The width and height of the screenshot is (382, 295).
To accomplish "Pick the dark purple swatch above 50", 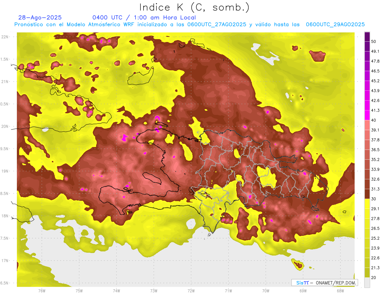I will 367,37.
